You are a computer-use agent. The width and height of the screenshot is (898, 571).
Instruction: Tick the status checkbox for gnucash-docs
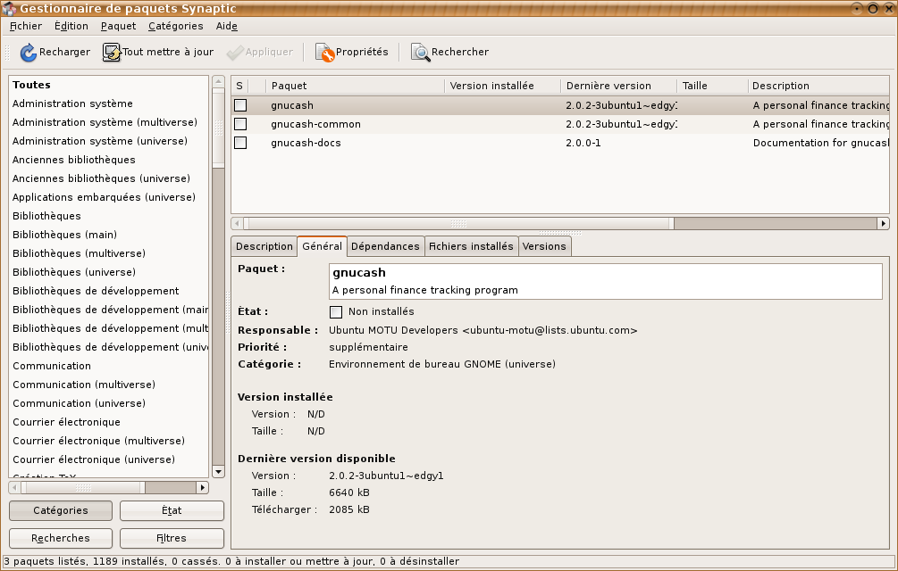pos(240,143)
